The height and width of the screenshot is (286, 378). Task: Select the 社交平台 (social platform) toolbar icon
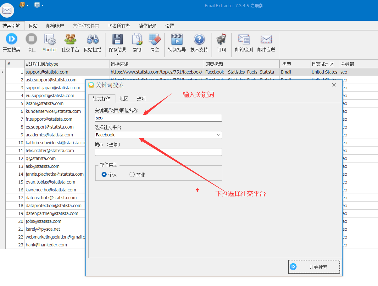(70, 42)
